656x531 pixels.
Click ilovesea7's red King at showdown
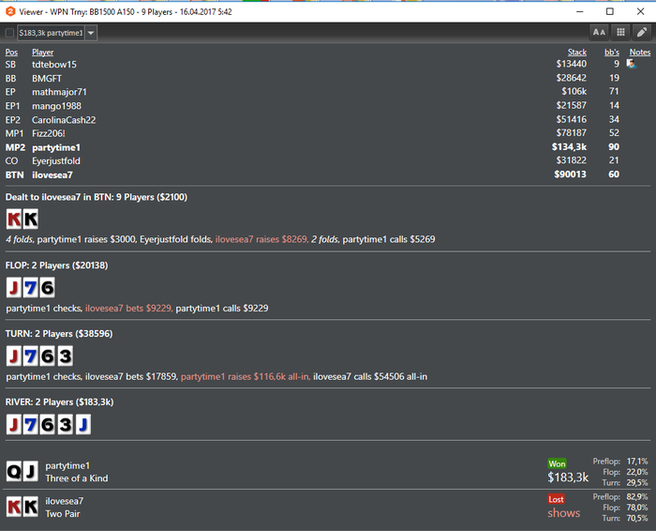tap(14, 508)
